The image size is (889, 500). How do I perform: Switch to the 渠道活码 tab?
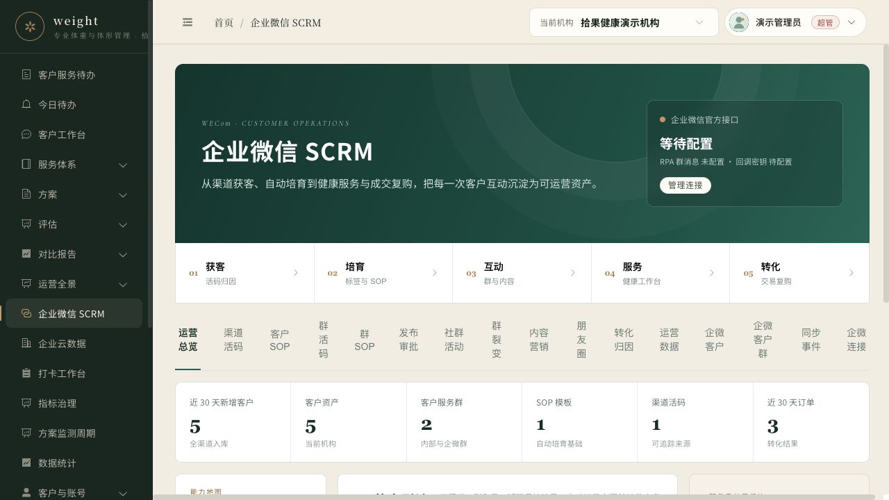point(233,340)
